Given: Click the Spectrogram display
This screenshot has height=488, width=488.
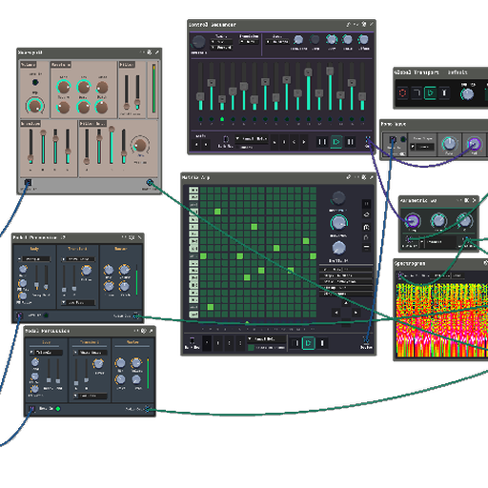Looking at the screenshot, I should [442, 320].
